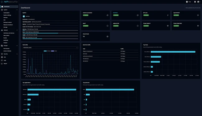This screenshot has height=116, width=202.
Task: Open Storage in the sidebar
Action: (x=5, y=27)
